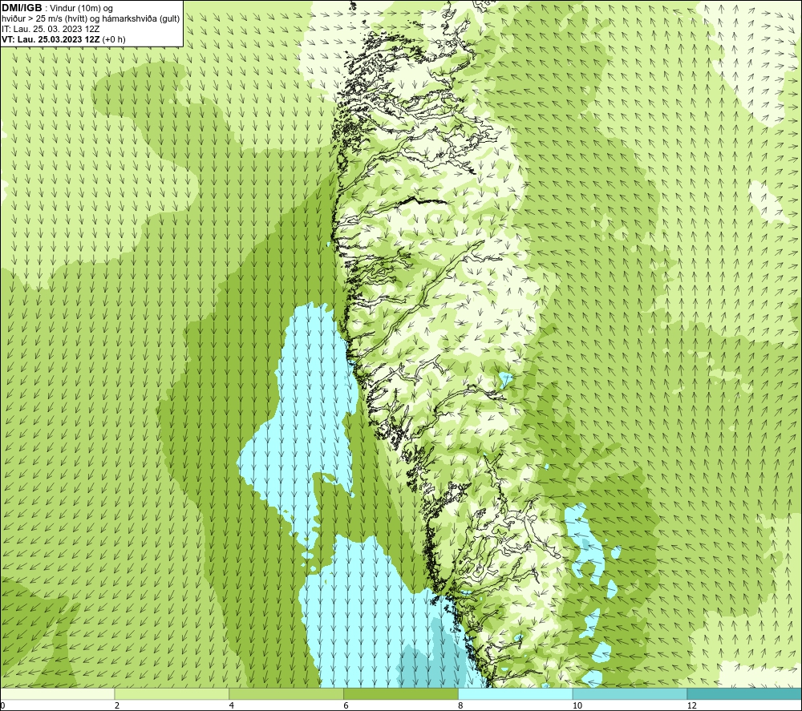Click the legend scale label '2'
802x711 pixels.
coord(117,706)
